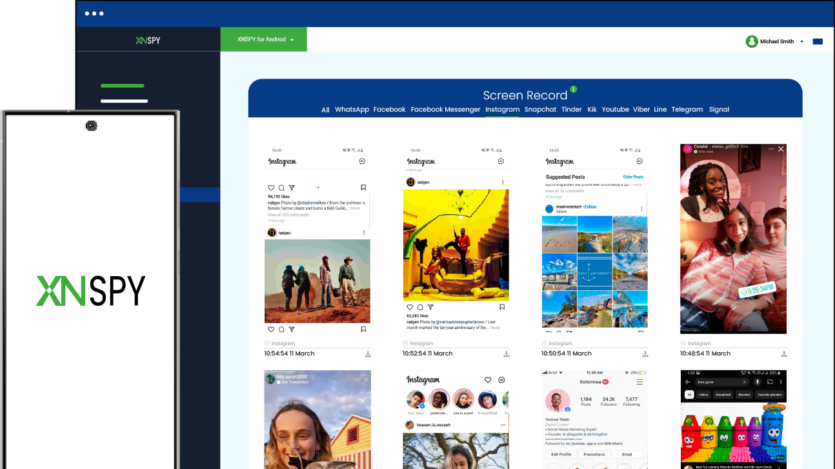Click the blue flag language icon
Image resolution: width=835 pixels, height=469 pixels.
[x=818, y=41]
